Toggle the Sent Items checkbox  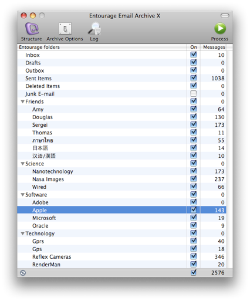click(194, 78)
